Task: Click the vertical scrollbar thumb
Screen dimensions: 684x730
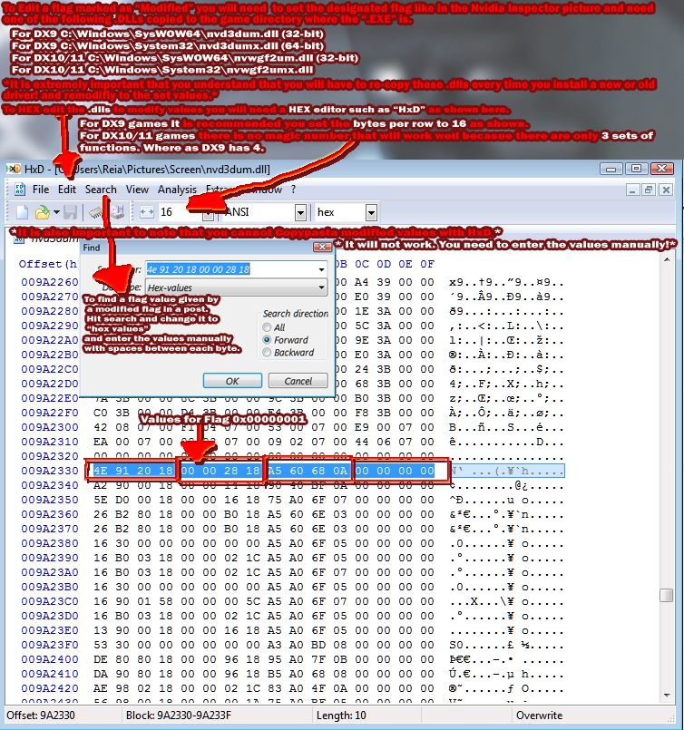Action: (x=667, y=595)
